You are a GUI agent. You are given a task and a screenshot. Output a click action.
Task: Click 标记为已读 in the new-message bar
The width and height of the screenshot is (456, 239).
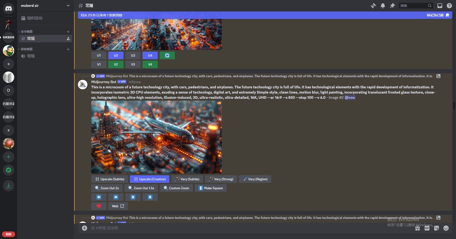click(438, 15)
